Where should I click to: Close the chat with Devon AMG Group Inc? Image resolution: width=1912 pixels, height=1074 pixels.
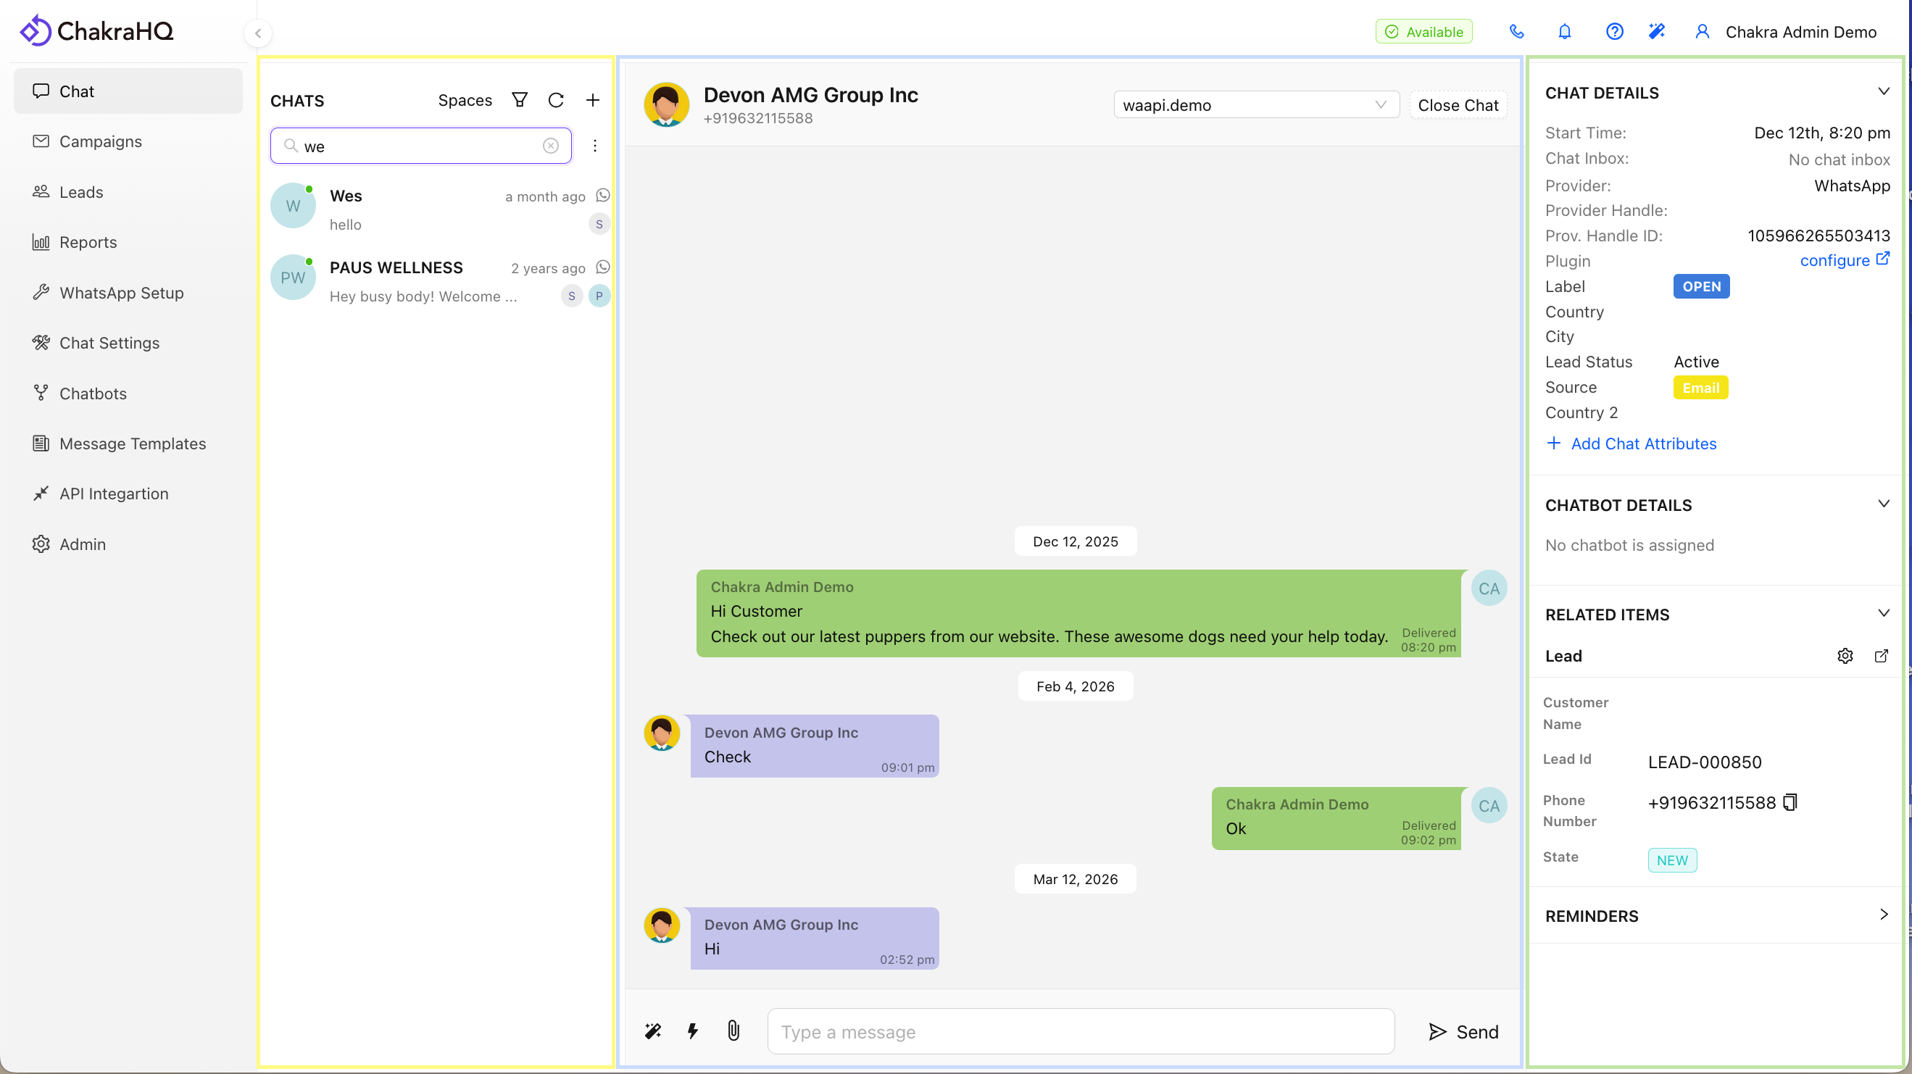pos(1458,104)
